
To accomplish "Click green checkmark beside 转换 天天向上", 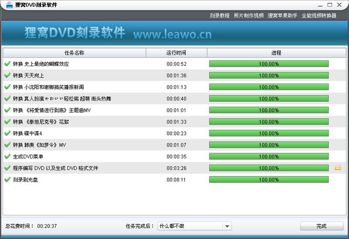I will pos(7,75).
